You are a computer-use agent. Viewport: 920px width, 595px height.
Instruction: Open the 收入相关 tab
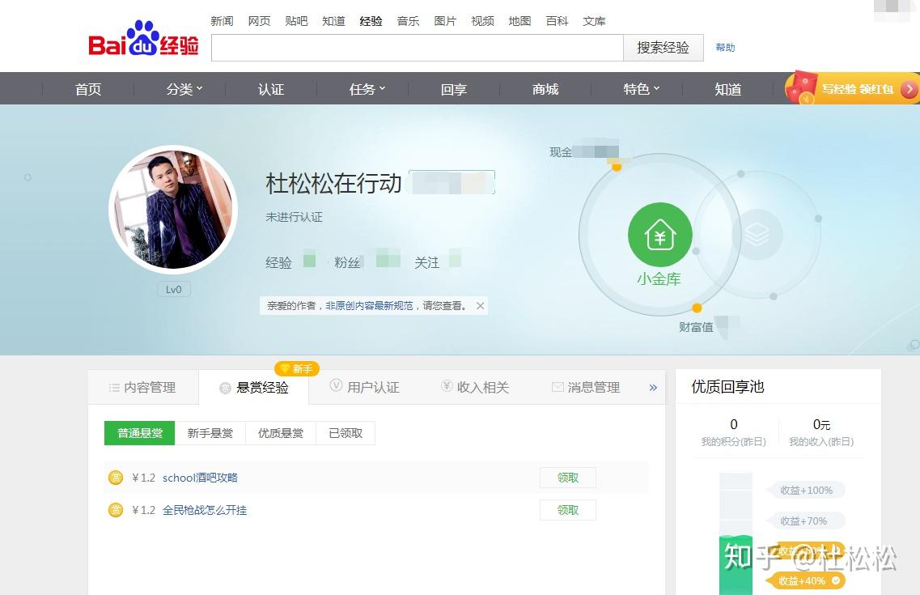[x=475, y=387]
